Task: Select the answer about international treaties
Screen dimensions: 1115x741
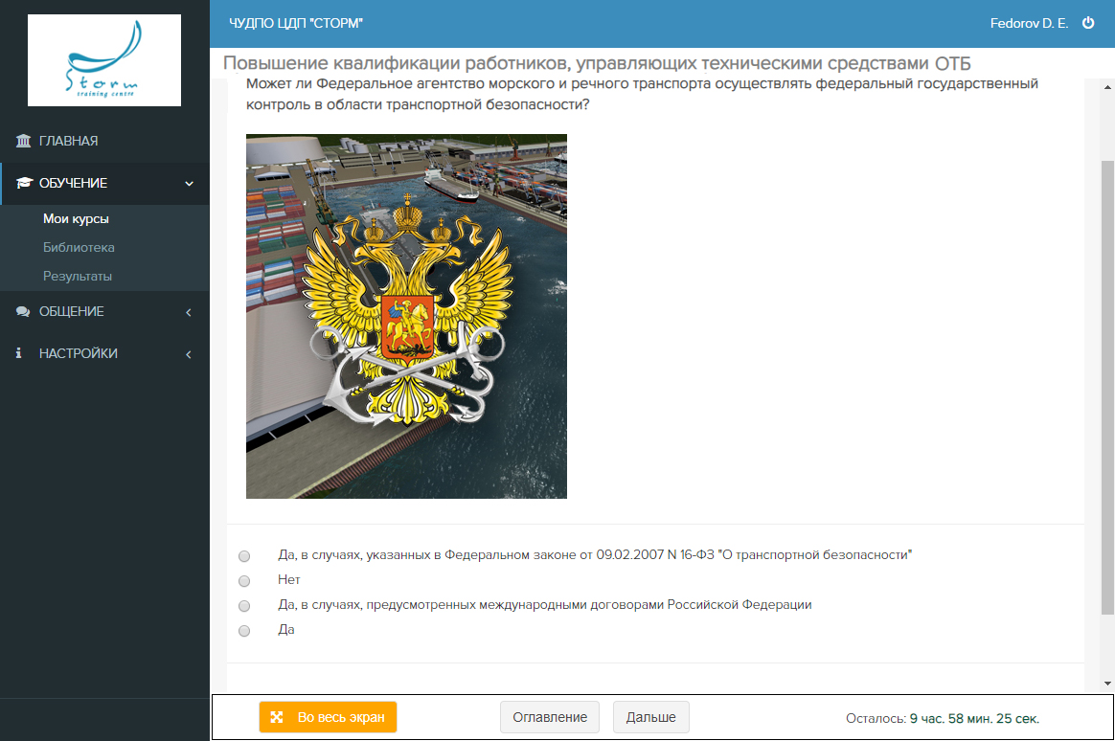Action: tap(244, 605)
